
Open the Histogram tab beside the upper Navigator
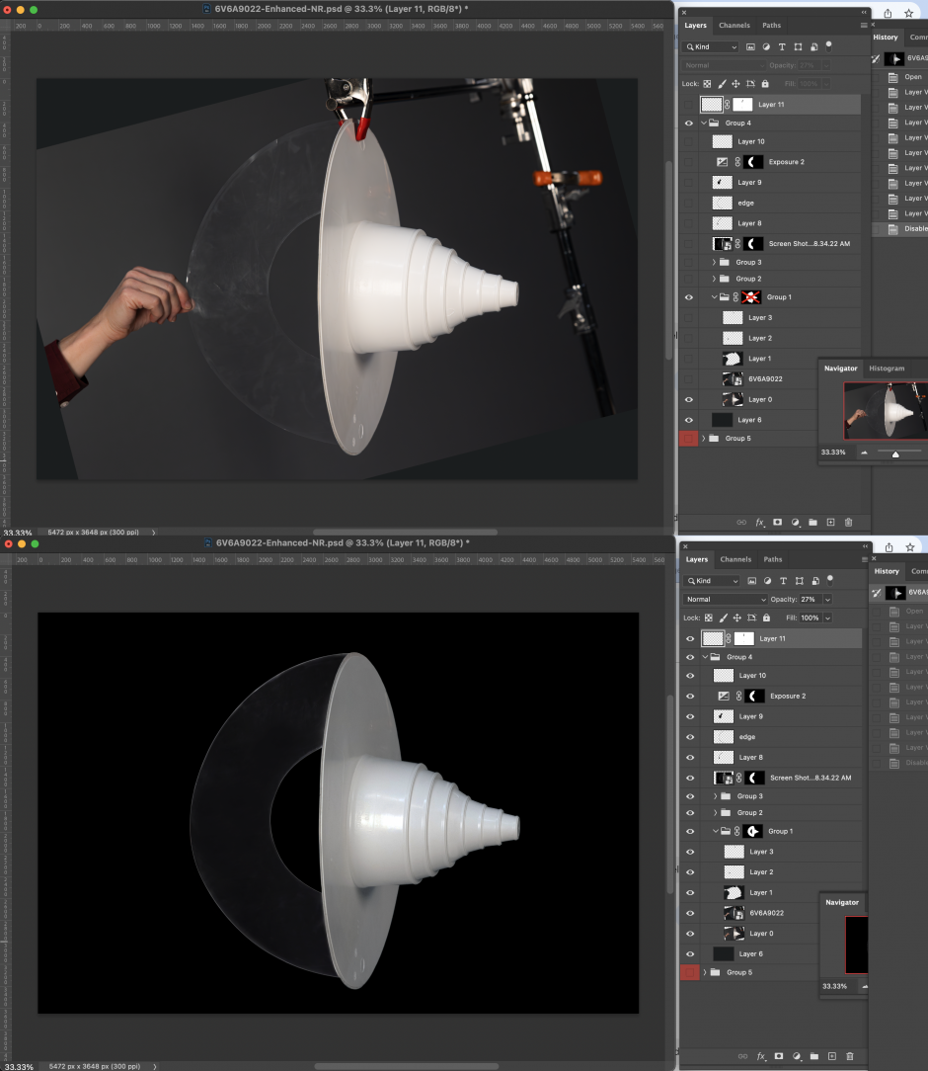(886, 369)
